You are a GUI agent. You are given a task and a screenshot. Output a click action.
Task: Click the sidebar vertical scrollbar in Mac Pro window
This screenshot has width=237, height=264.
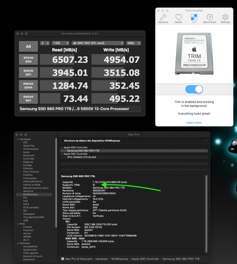pos(56,183)
